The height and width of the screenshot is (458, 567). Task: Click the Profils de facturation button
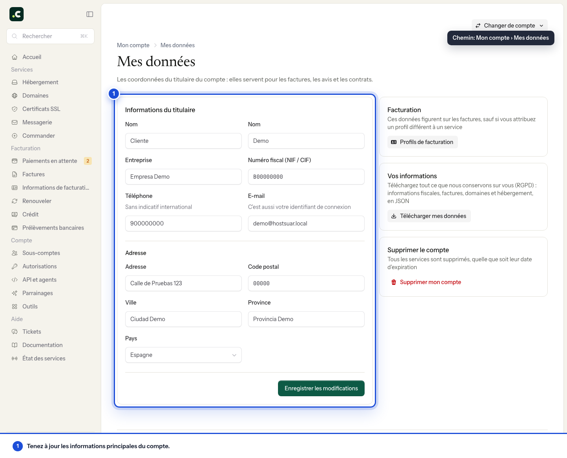pyautogui.click(x=422, y=142)
